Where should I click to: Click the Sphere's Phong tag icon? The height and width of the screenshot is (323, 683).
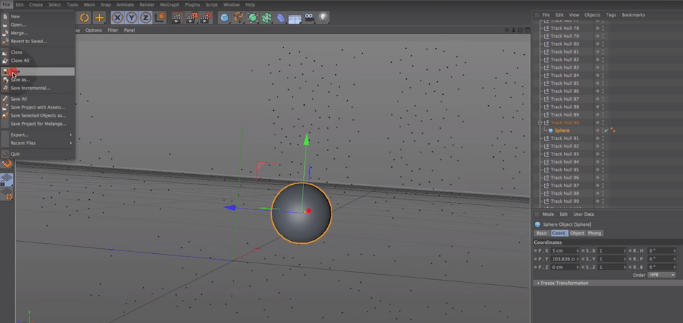coord(613,130)
